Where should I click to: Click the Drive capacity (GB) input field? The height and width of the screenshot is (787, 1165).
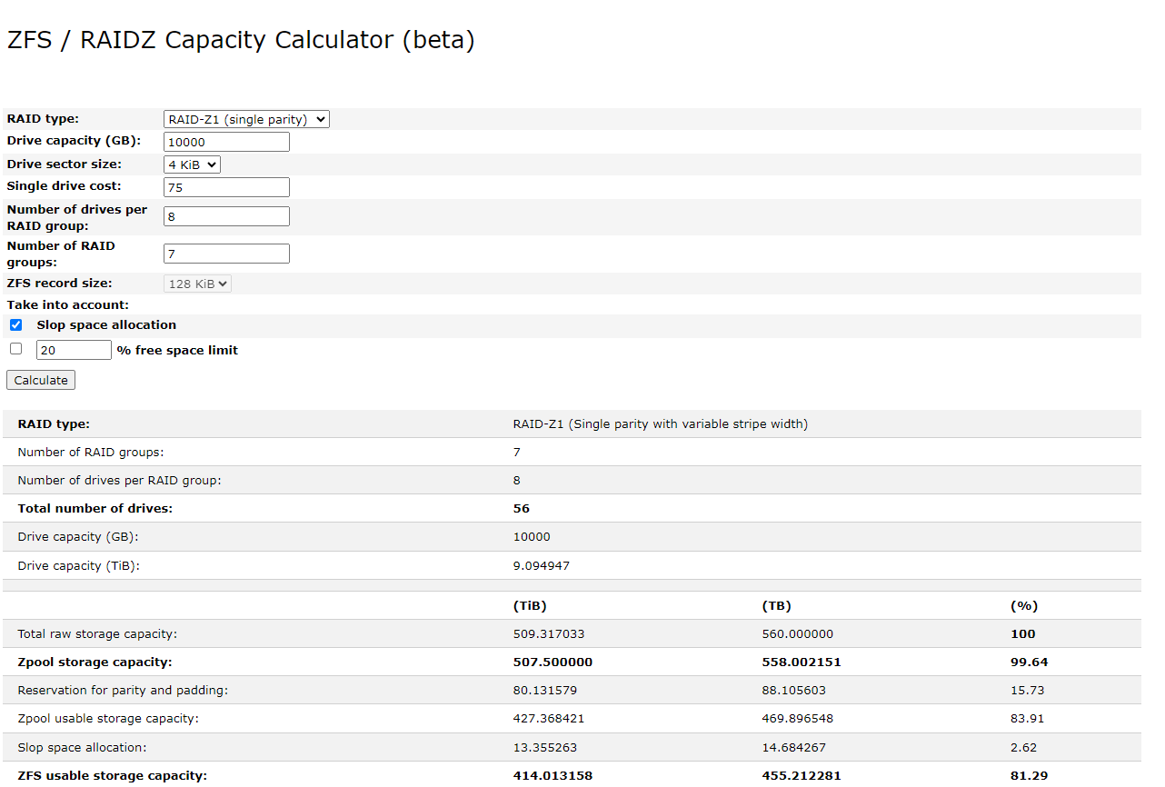[226, 142]
